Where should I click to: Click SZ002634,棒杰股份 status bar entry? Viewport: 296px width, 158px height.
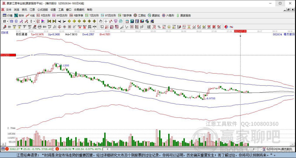(279, 149)
